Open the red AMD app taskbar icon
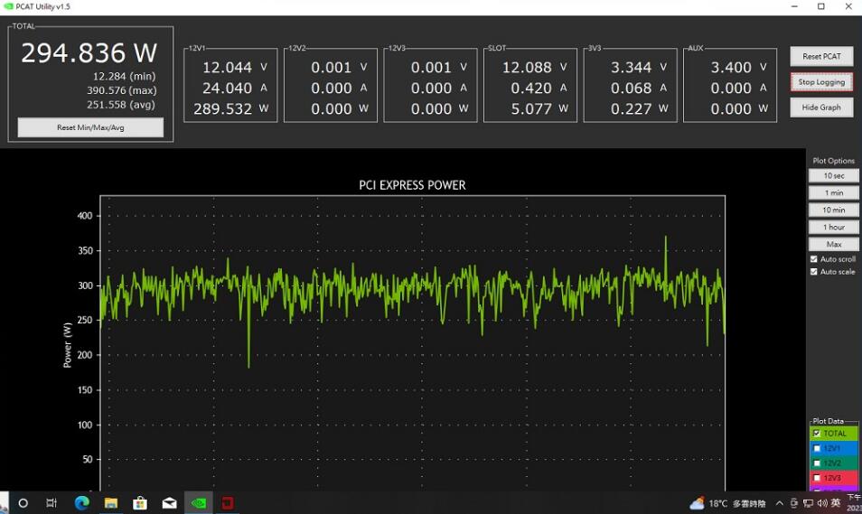 pos(228,503)
